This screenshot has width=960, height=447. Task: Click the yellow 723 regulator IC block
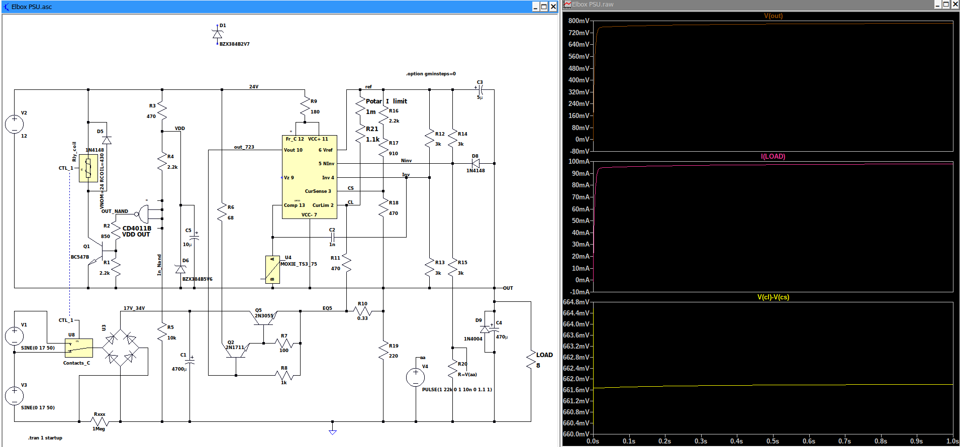(x=310, y=177)
